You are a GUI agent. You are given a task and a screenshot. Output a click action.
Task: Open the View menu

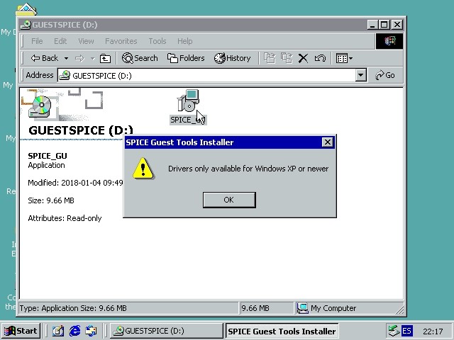[86, 41]
